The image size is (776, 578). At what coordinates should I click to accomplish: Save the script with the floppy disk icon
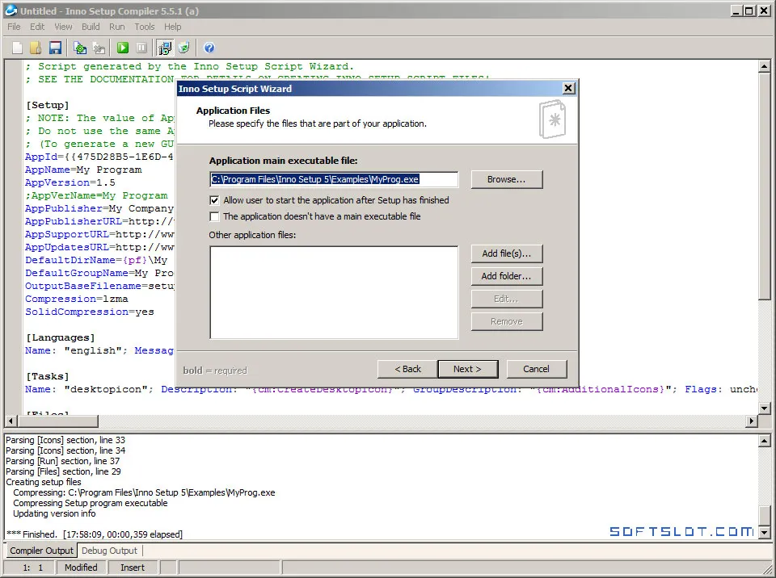(x=55, y=48)
